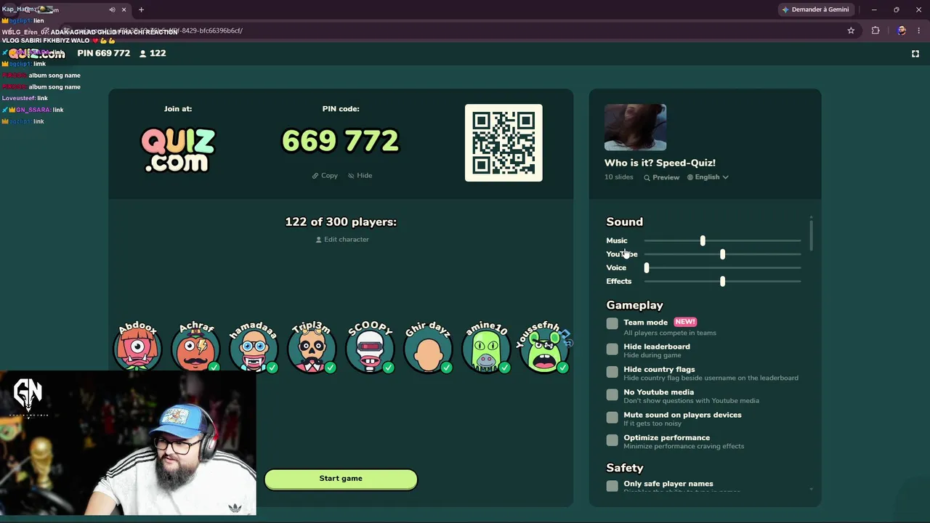
Task: Select the Tripl3m skull avatar
Action: pyautogui.click(x=312, y=349)
